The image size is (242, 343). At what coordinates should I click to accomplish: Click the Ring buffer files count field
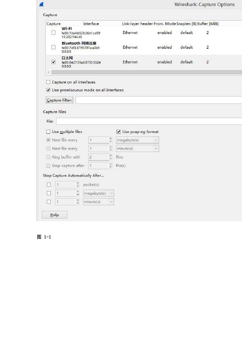(99, 157)
